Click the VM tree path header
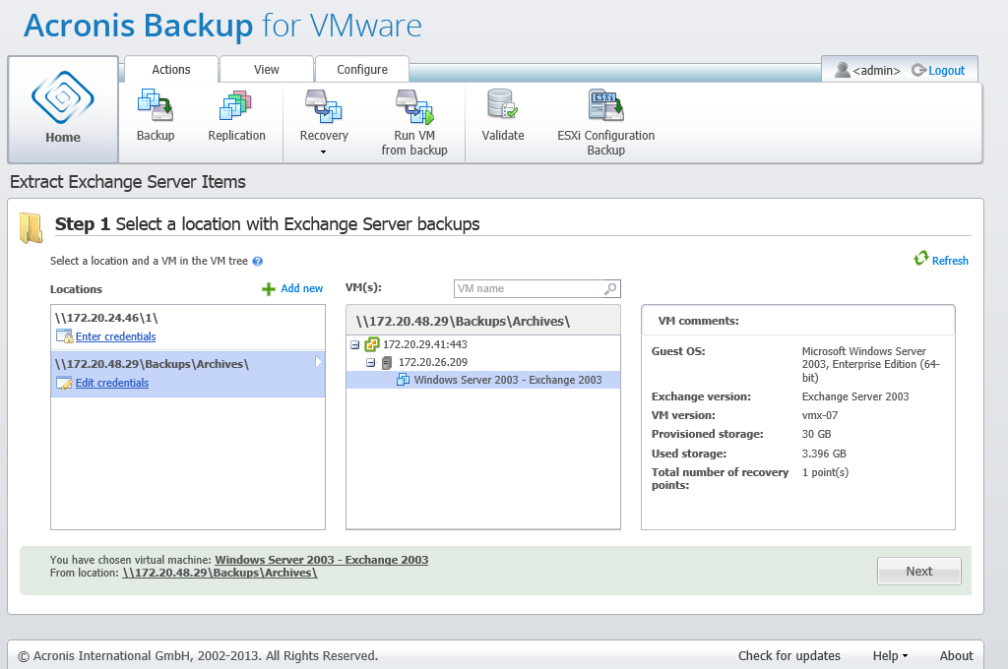This screenshot has height=669, width=1008. 483,321
